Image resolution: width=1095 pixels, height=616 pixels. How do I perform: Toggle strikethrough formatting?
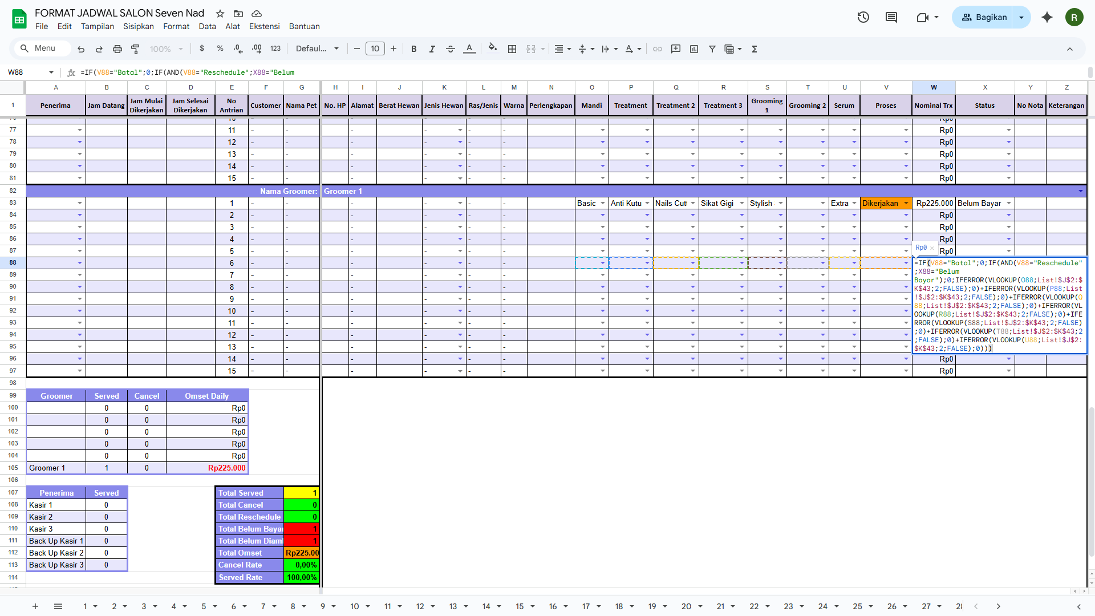tap(451, 49)
